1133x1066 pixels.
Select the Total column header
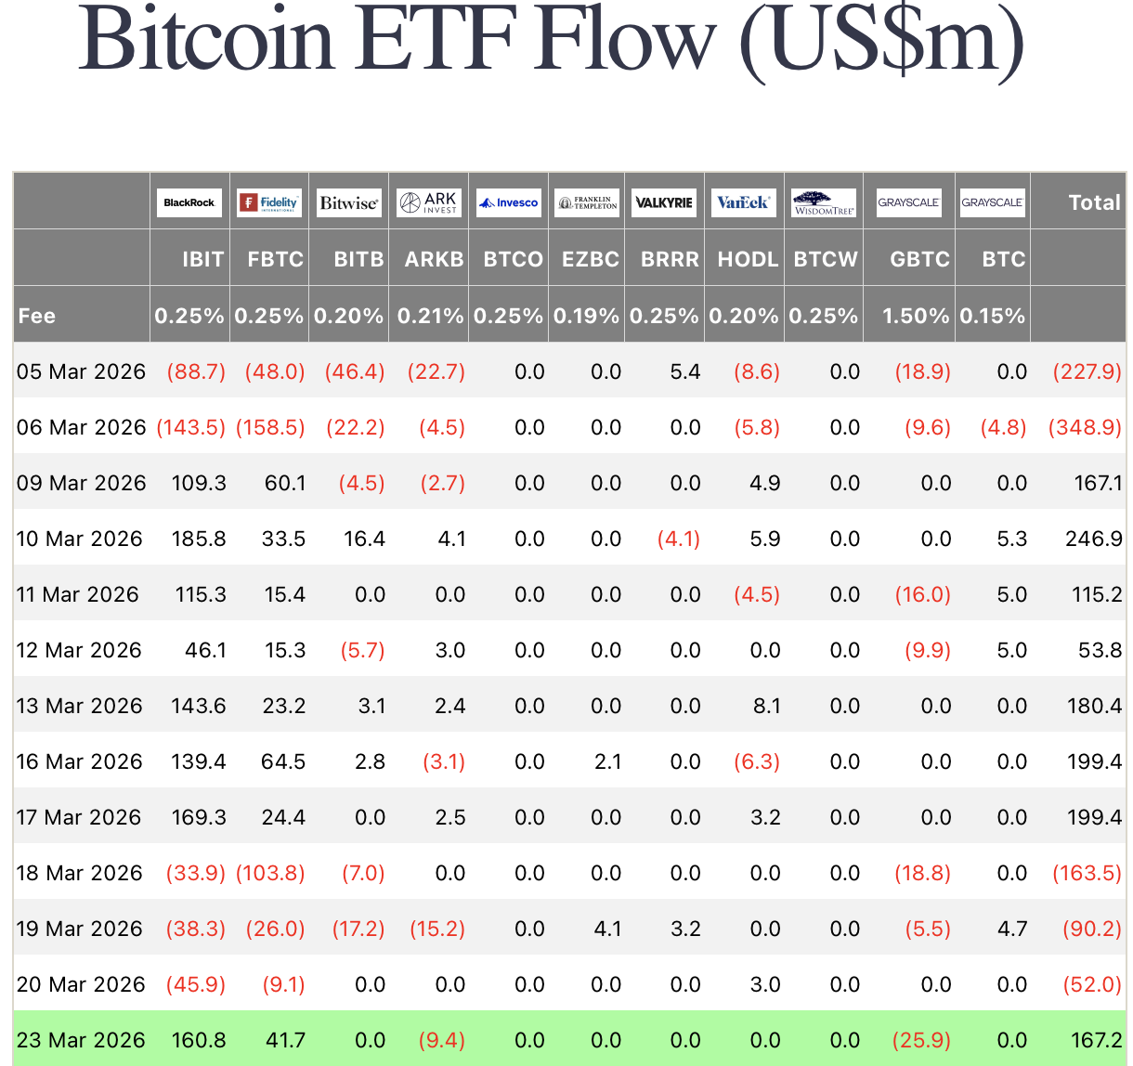point(1094,202)
